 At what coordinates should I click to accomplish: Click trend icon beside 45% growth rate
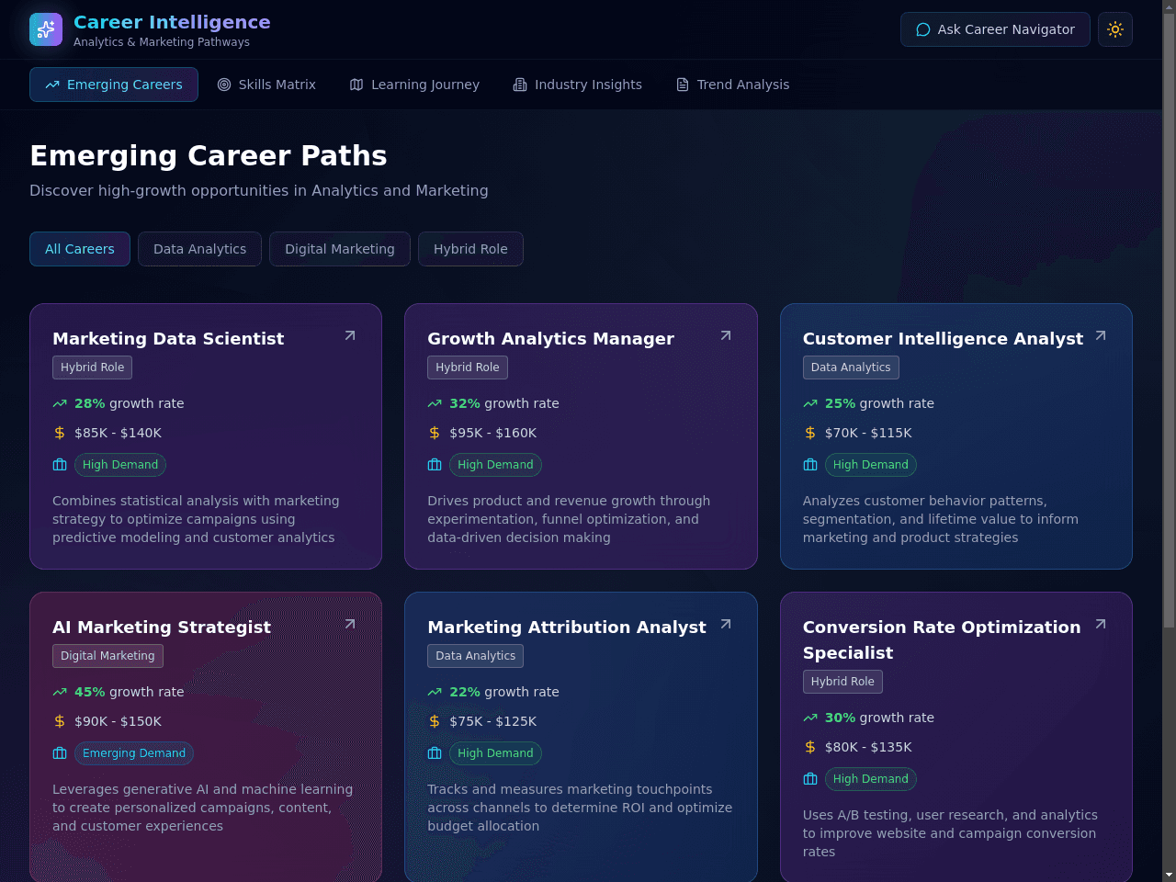60,692
